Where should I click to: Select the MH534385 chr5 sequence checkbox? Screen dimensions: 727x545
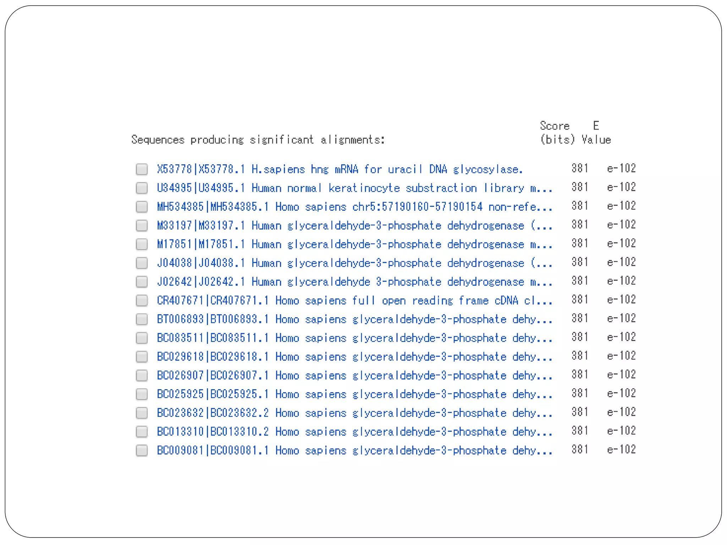142,207
